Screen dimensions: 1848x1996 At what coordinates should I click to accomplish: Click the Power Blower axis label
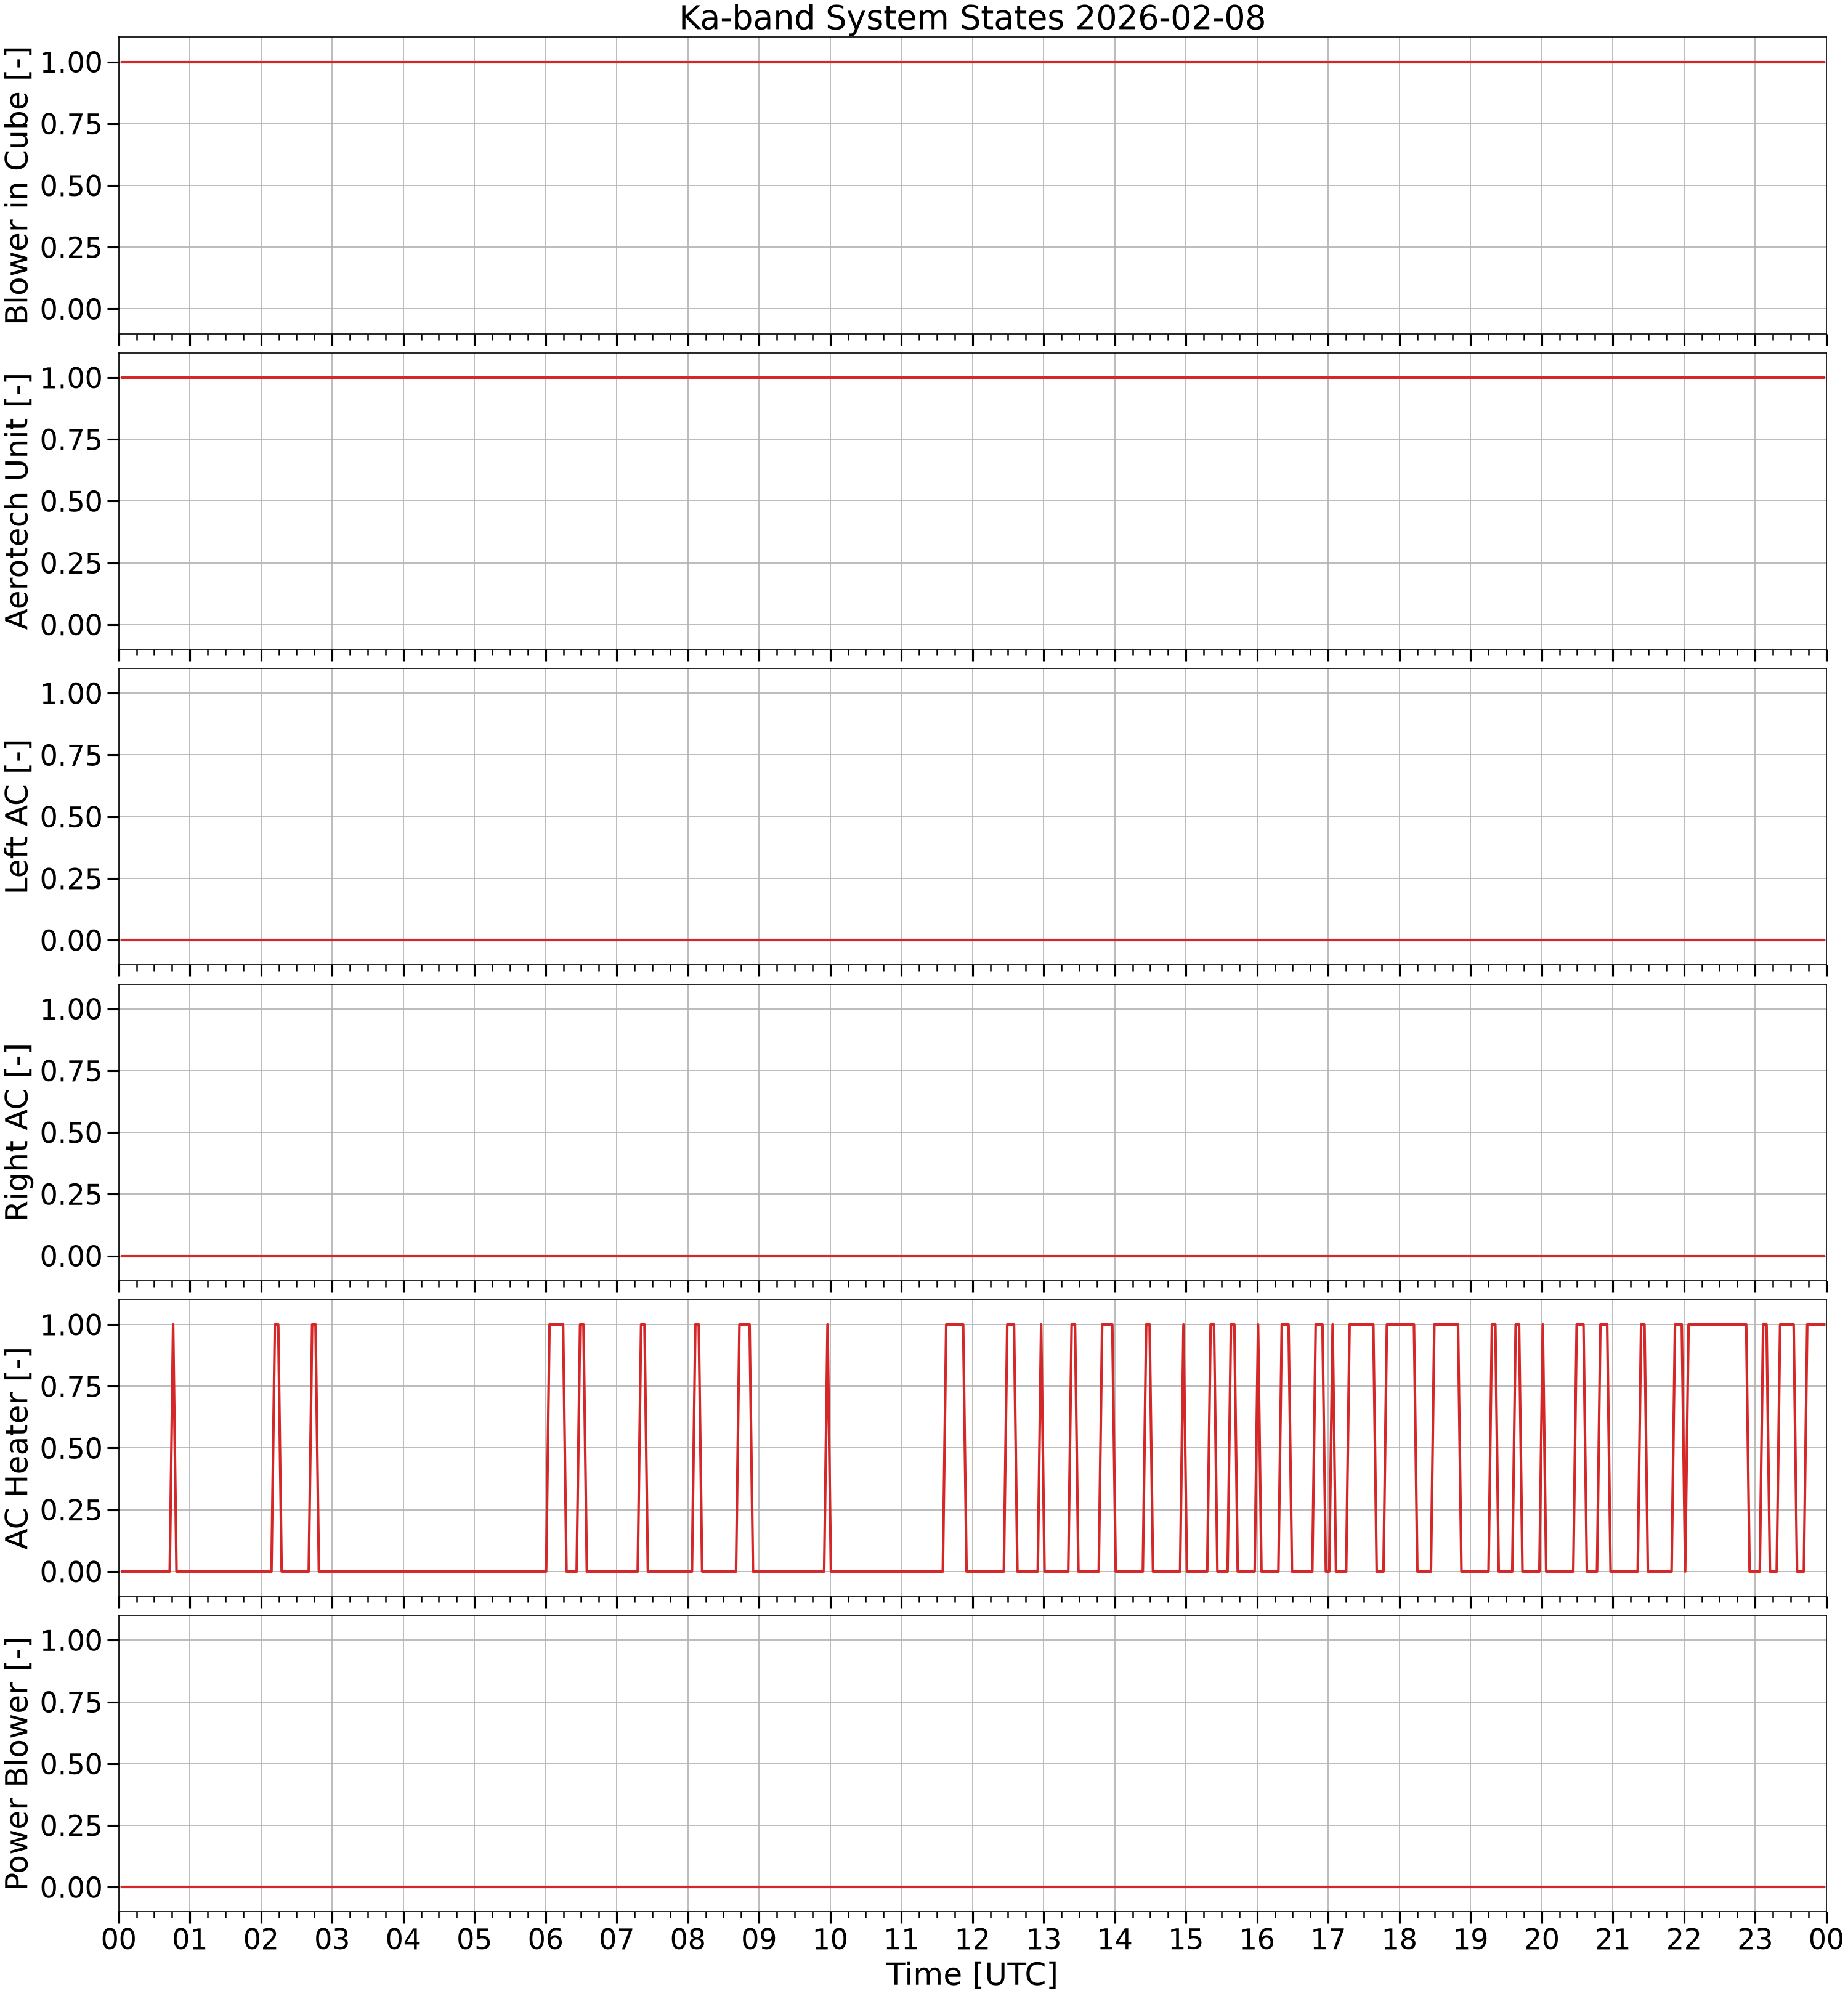[18, 1764]
